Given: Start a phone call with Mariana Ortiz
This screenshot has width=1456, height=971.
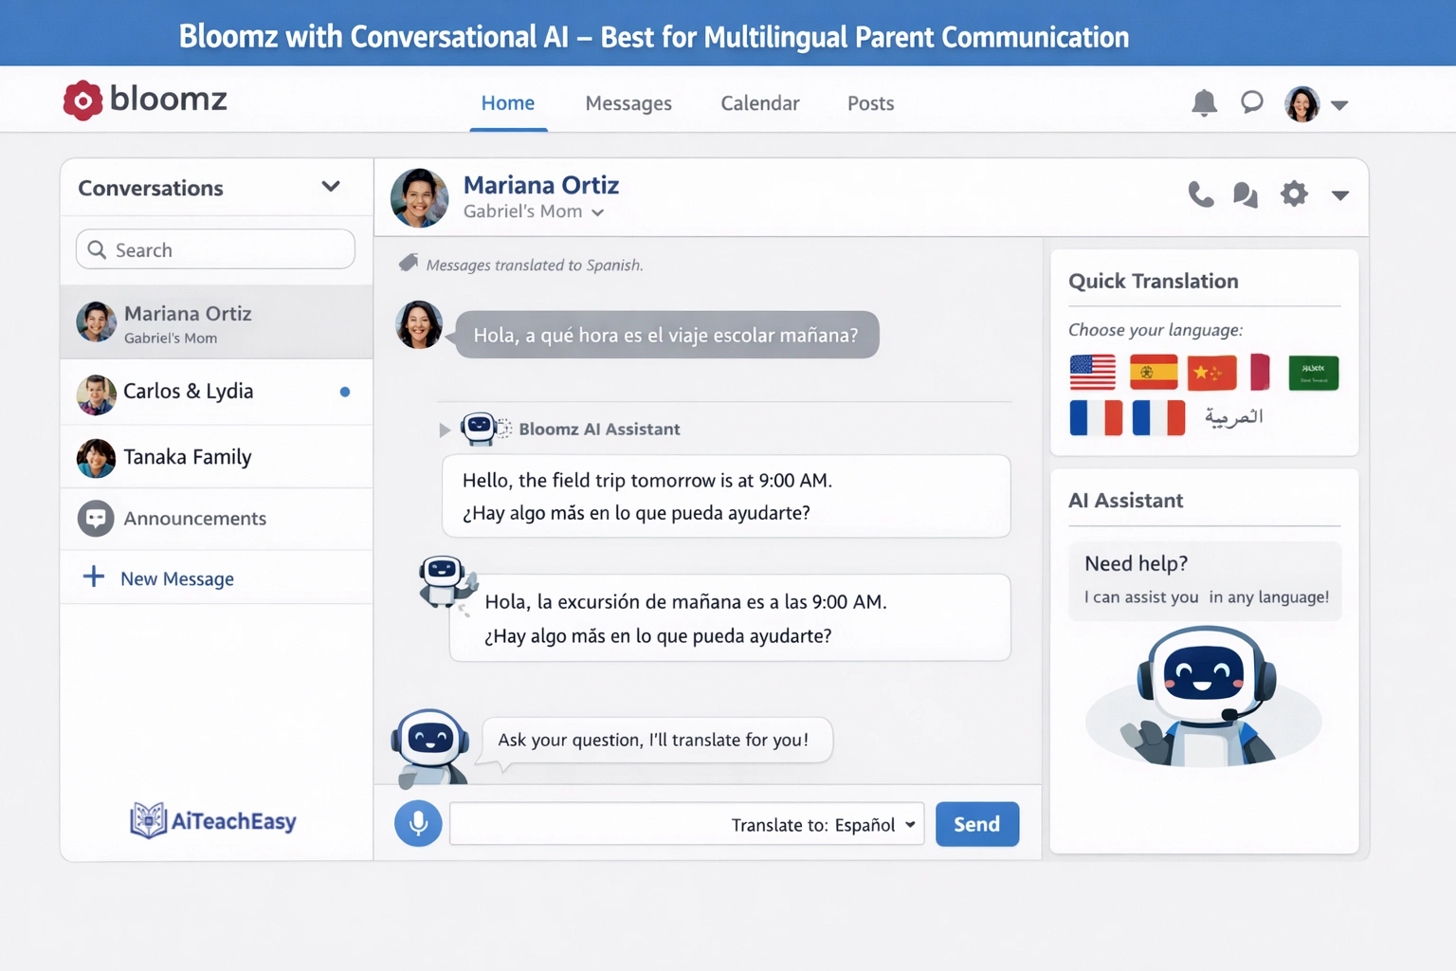Looking at the screenshot, I should click(x=1201, y=194).
